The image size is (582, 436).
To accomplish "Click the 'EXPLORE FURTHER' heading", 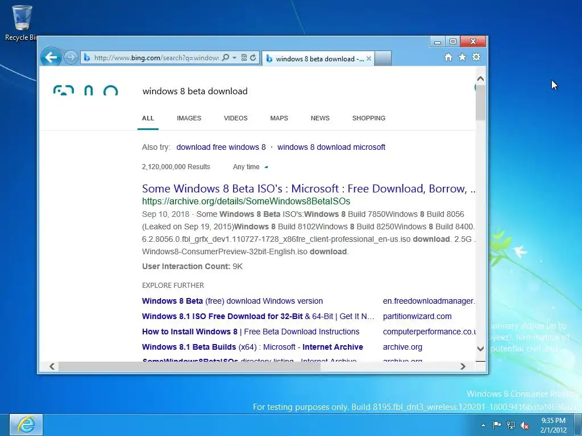I will [173, 286].
